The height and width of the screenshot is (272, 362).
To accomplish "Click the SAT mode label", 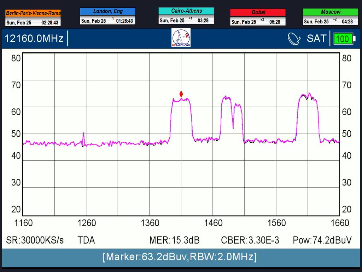I will click(316, 38).
